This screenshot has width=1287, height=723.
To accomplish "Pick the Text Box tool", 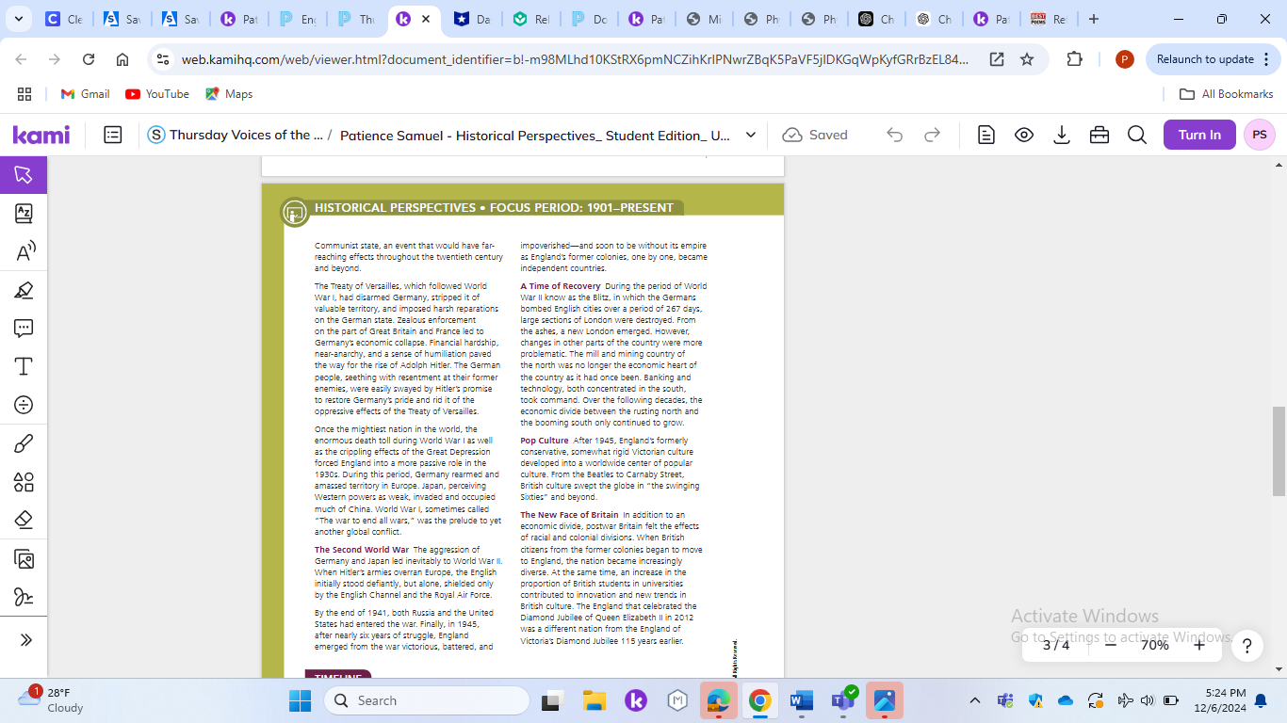I will click(x=24, y=366).
